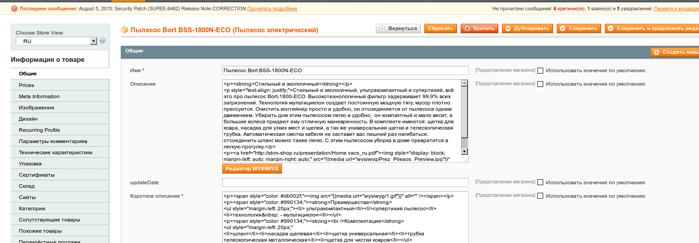Viewport: 699px width, 243px height.
Task: Click the help icon next to store view
Action: pos(102,41)
